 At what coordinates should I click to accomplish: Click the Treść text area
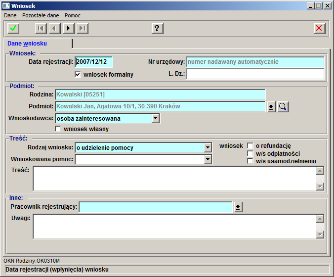[x=174, y=179]
